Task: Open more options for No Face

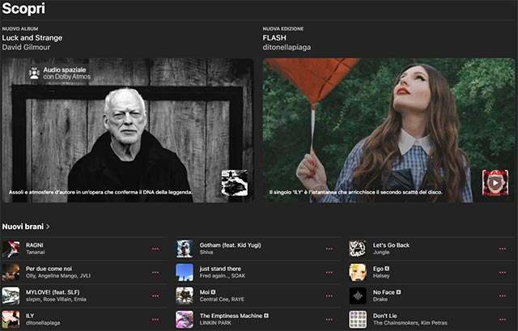Action: coord(503,295)
